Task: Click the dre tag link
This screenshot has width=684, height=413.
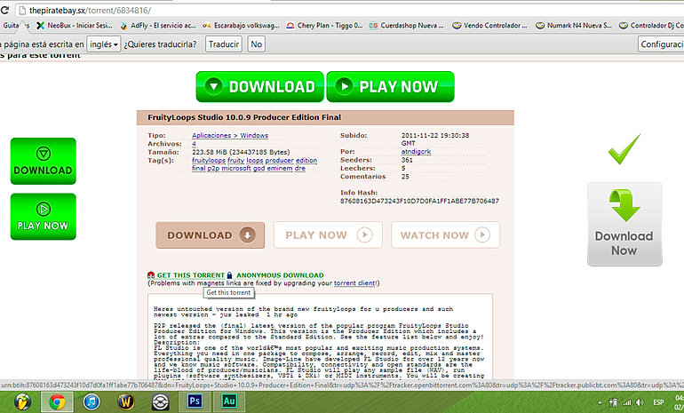Action: [300, 169]
